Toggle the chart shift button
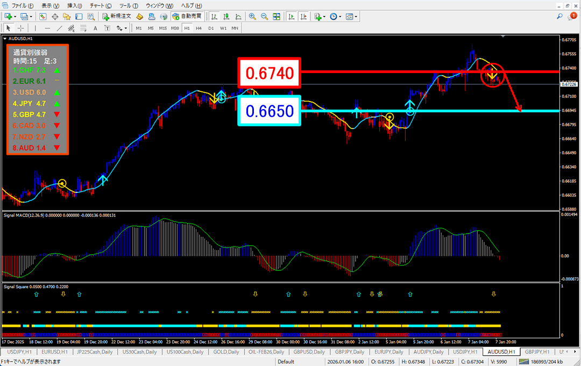Viewport: 581px width, 366px height. point(303,17)
